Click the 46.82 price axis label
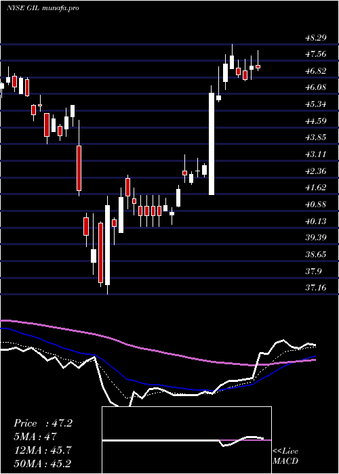 (316, 71)
